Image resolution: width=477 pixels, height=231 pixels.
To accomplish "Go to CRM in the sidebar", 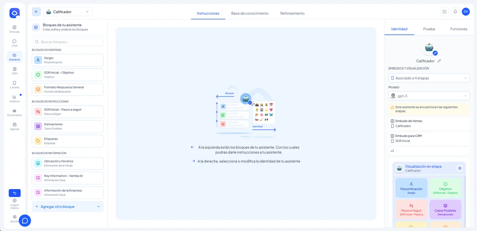I will pyautogui.click(x=14, y=71).
